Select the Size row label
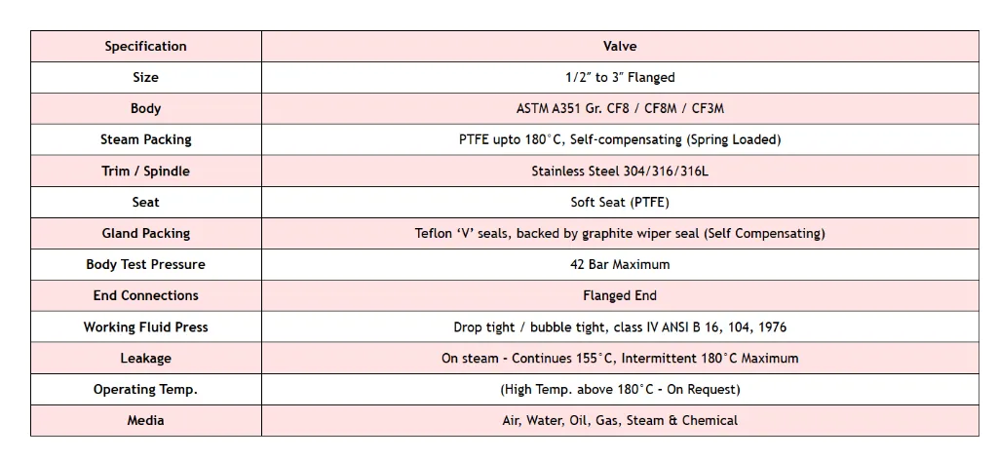This screenshot has width=998, height=461. pyautogui.click(x=145, y=78)
